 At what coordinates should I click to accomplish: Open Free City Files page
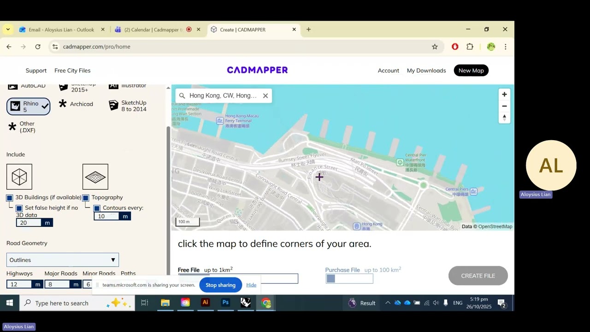[x=72, y=71]
